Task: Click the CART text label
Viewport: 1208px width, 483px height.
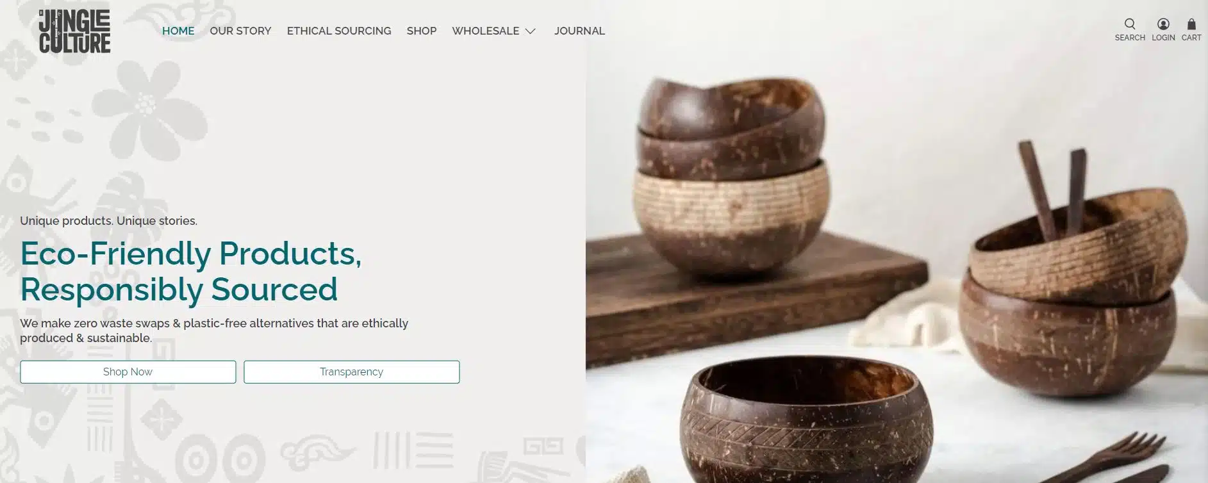Action: pyautogui.click(x=1191, y=38)
